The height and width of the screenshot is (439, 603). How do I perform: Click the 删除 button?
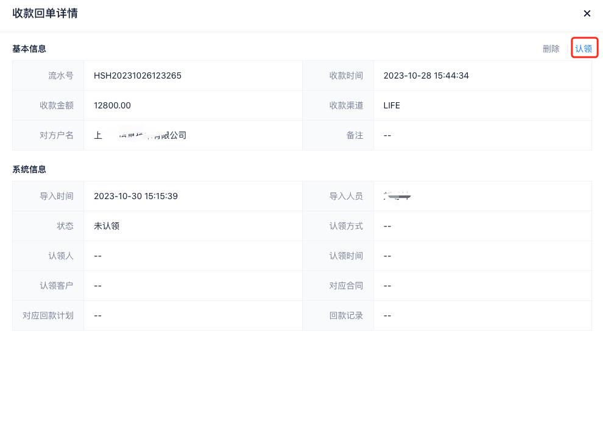(x=551, y=49)
